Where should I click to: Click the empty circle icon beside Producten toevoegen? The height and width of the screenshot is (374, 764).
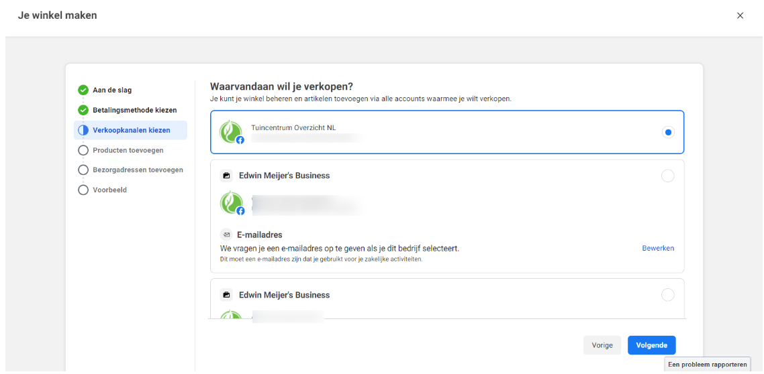[x=83, y=150]
